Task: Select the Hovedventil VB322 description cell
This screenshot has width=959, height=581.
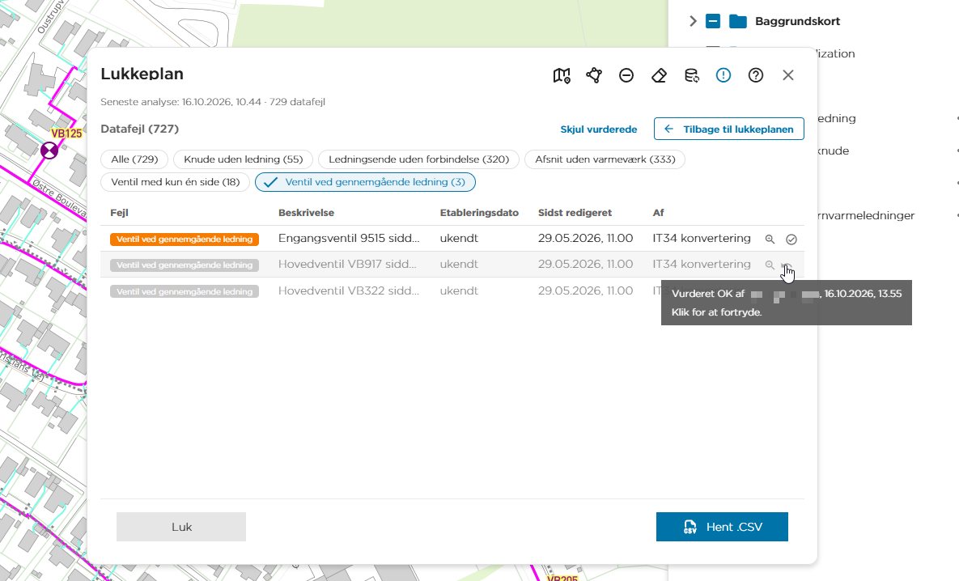Action: 349,290
